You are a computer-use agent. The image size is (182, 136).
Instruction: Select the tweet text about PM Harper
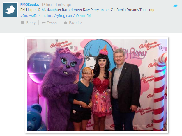87,10
